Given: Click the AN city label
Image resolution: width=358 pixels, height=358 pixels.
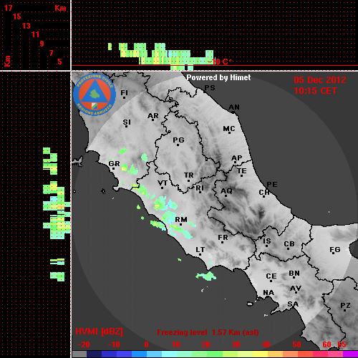Looking at the screenshot, I should tap(234, 107).
